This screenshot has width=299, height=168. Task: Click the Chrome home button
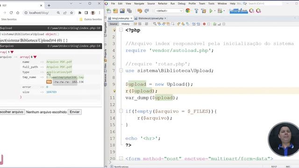coord(18,13)
